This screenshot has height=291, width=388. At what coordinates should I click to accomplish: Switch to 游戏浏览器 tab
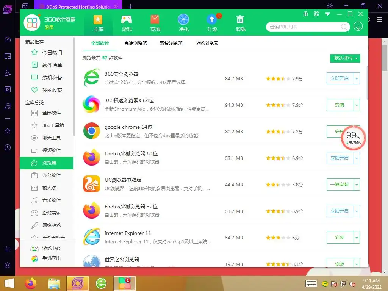(x=207, y=44)
